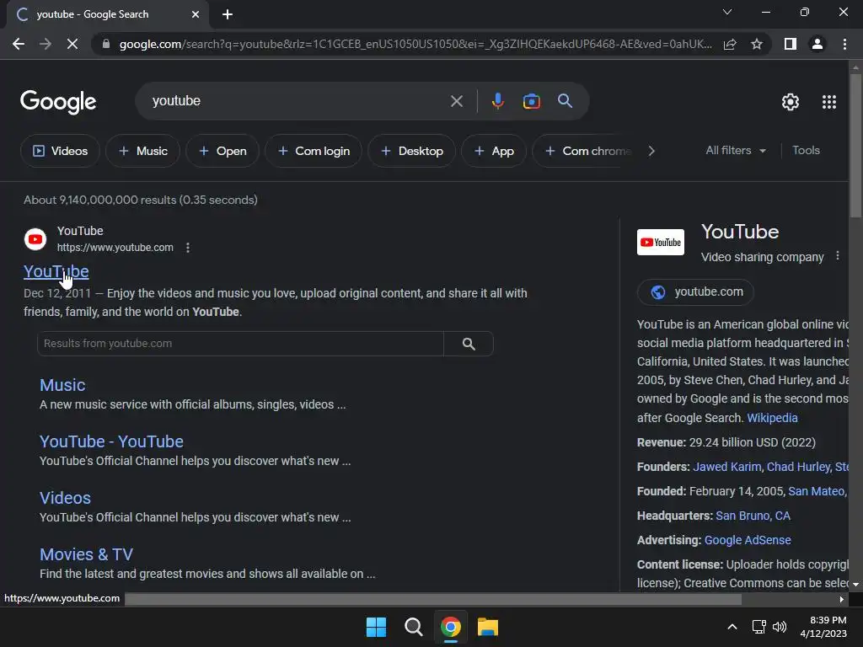Viewport: 863px width, 647px height.
Task: Start voice search with the microphone icon
Action: pyautogui.click(x=497, y=101)
